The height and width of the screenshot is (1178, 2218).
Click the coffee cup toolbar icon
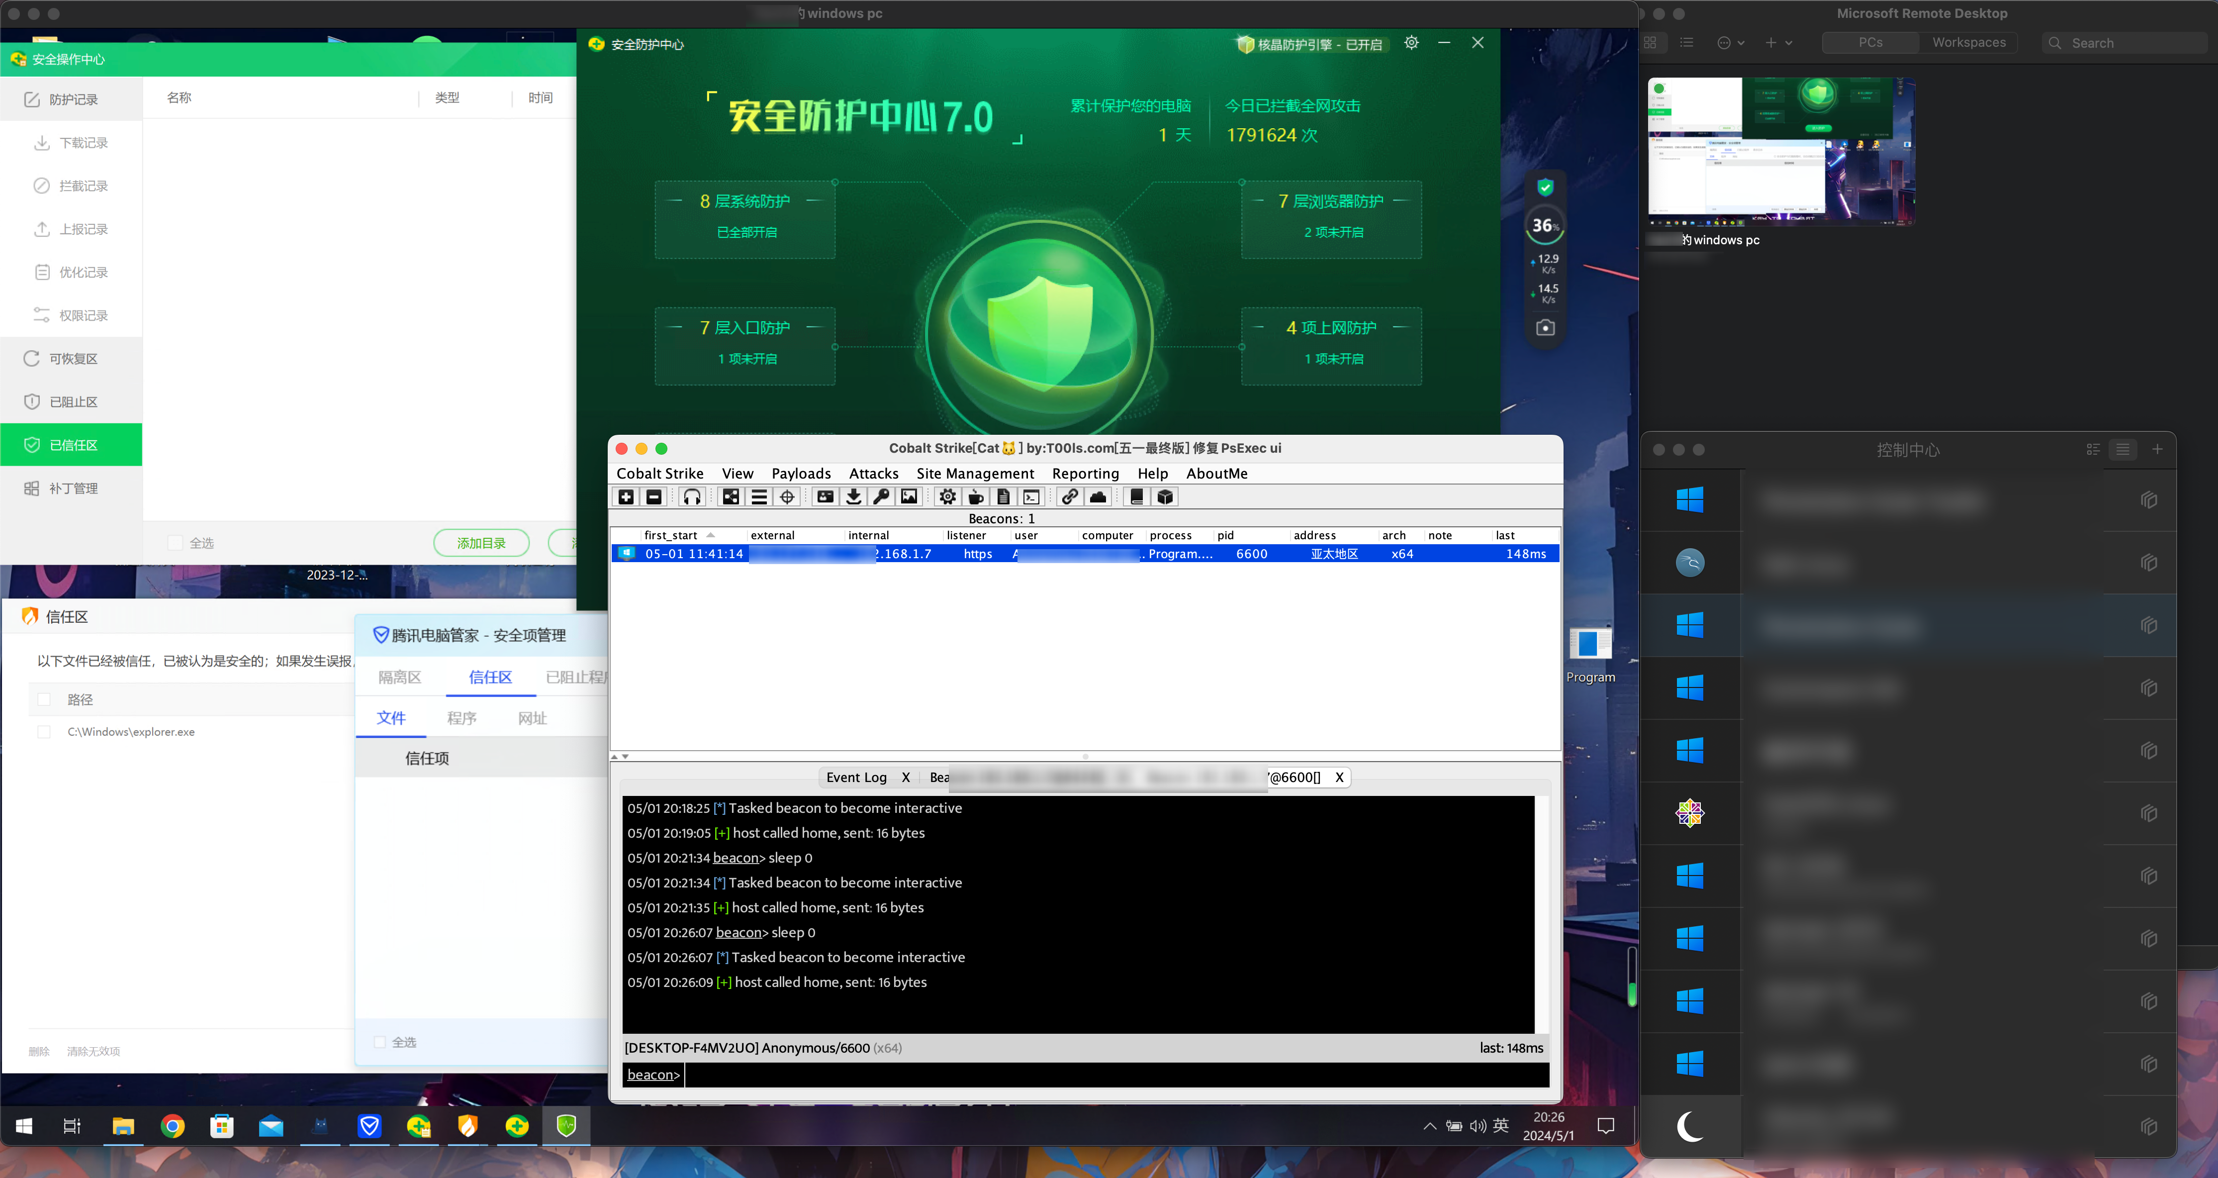click(x=976, y=497)
